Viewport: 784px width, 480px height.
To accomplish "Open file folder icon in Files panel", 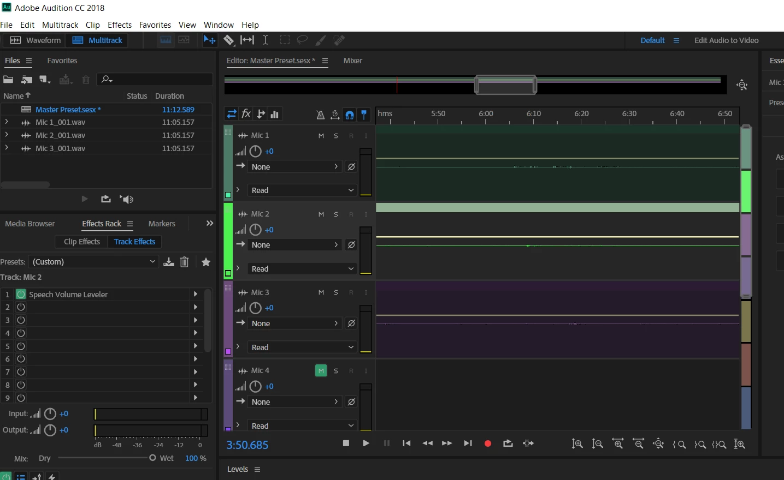I will coord(8,80).
